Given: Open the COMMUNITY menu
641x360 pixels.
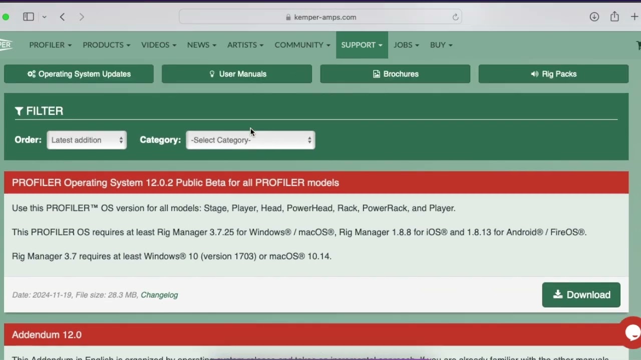Looking at the screenshot, I should tap(302, 45).
